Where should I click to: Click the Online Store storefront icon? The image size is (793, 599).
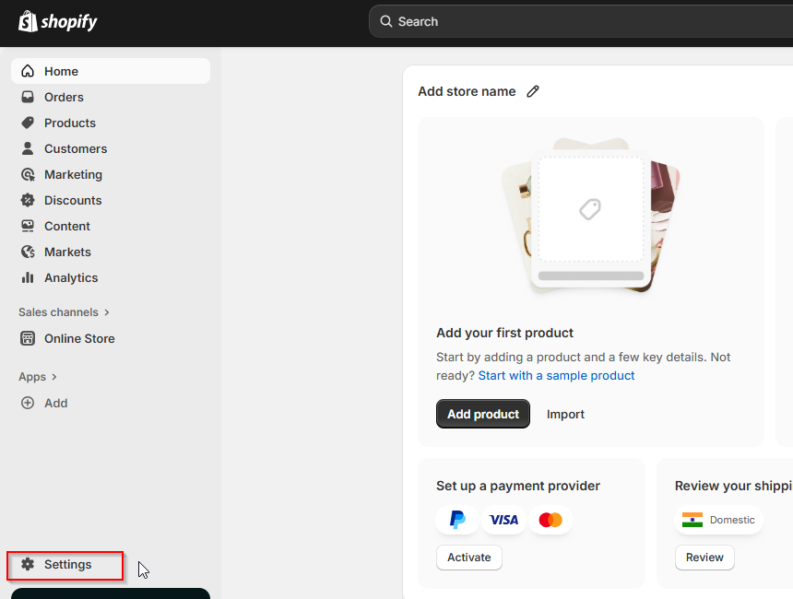click(x=28, y=338)
